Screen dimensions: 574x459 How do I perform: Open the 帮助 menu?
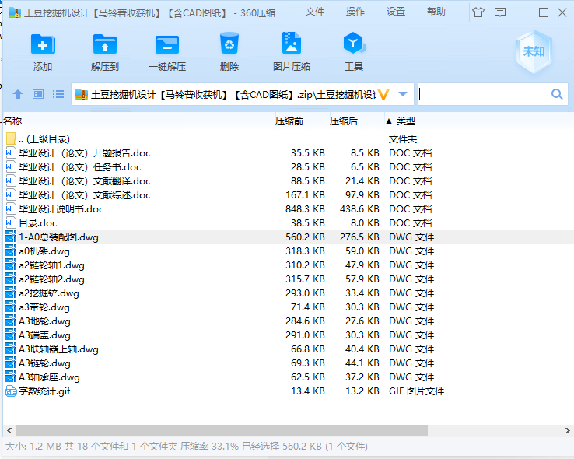[x=436, y=12]
